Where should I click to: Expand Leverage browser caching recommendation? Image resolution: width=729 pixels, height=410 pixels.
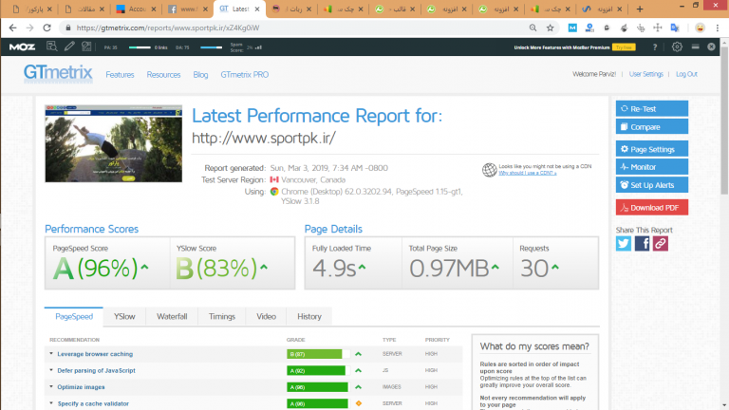tap(95, 354)
